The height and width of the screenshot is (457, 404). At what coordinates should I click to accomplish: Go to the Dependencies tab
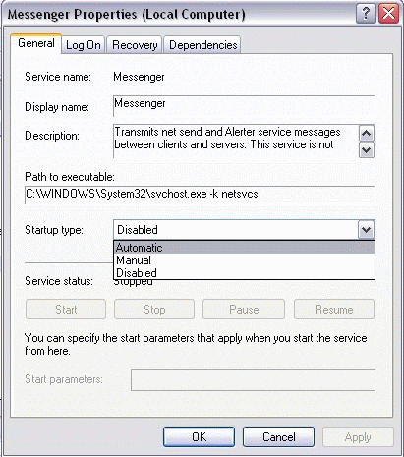coord(202,45)
